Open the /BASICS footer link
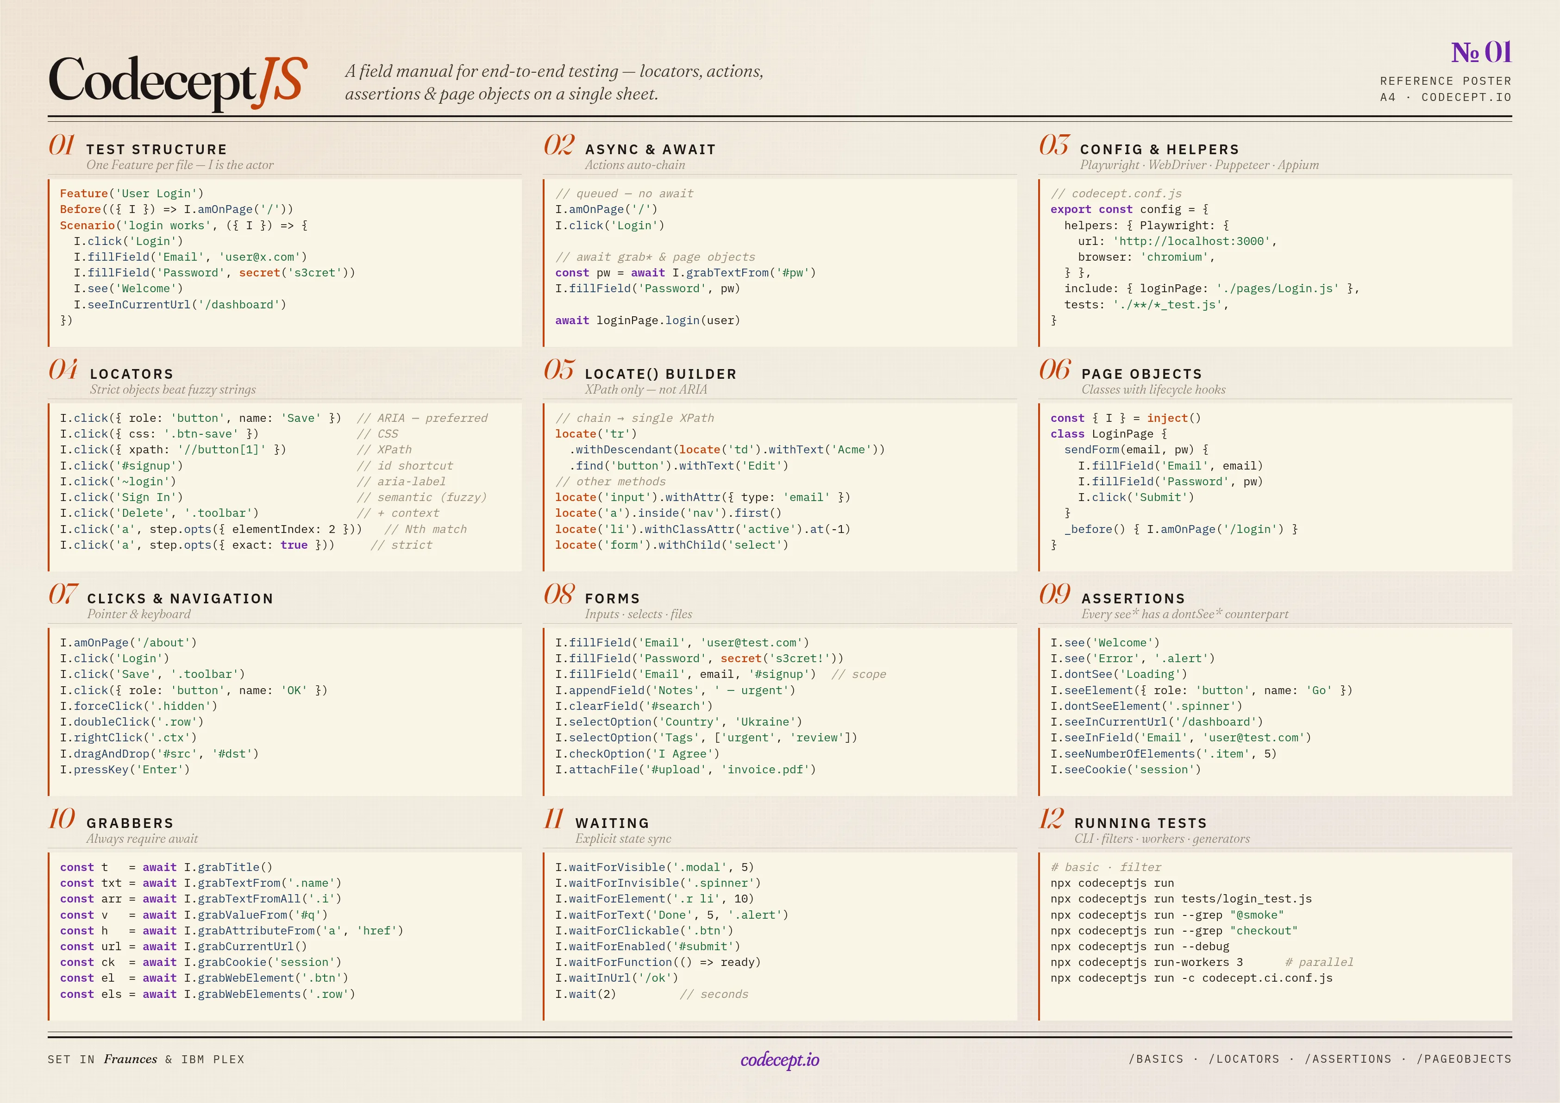 tap(1156, 1059)
